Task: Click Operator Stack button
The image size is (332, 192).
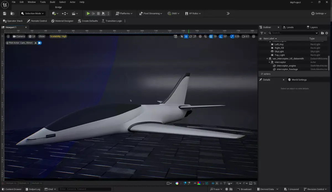Action: 13,21
